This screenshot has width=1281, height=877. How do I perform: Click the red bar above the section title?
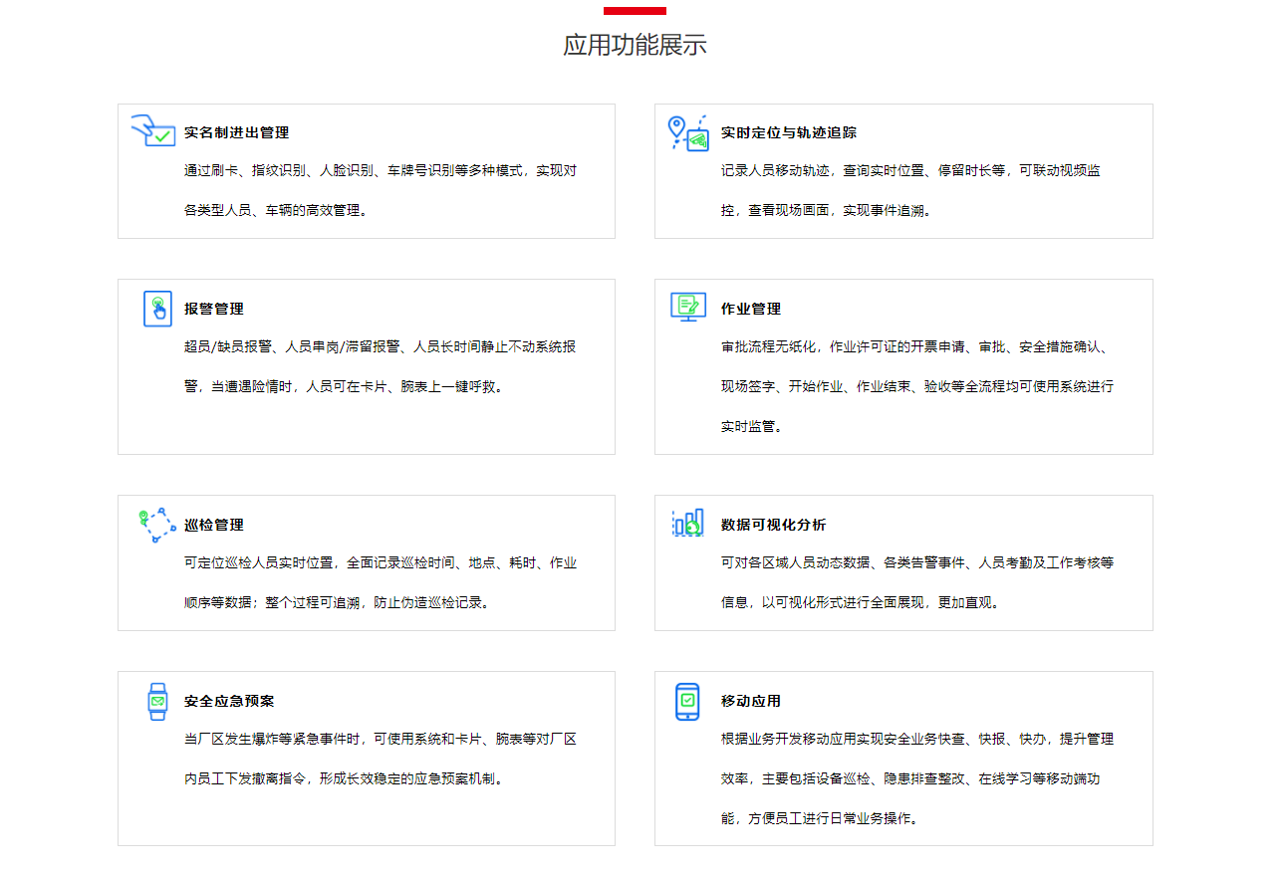point(635,11)
